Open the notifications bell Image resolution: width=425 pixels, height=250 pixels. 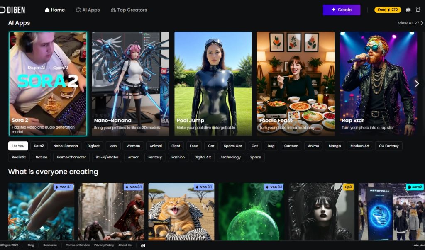[418, 10]
